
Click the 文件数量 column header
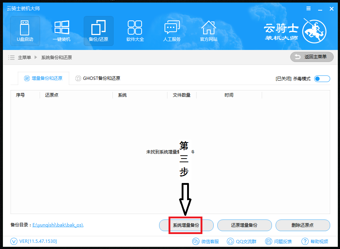(182, 95)
